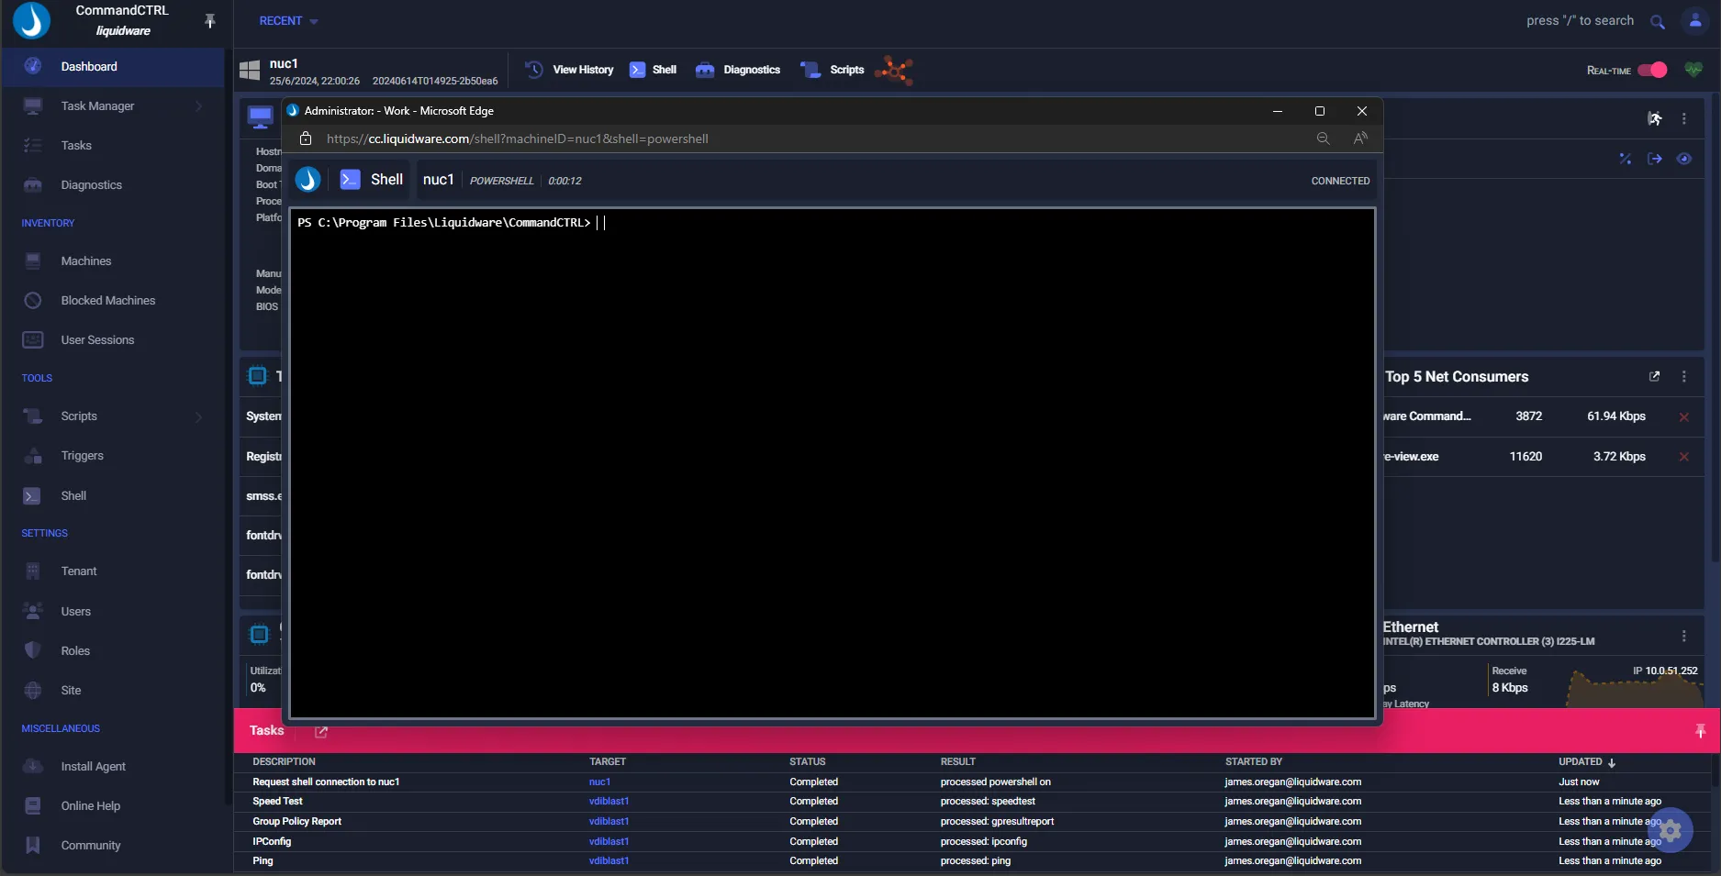The width and height of the screenshot is (1721, 876).
Task: Open the top panel three-dot menu
Action: (x=1683, y=118)
